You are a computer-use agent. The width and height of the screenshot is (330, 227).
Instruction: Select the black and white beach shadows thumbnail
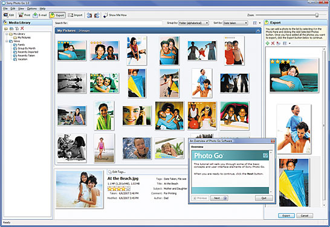(x=72, y=83)
